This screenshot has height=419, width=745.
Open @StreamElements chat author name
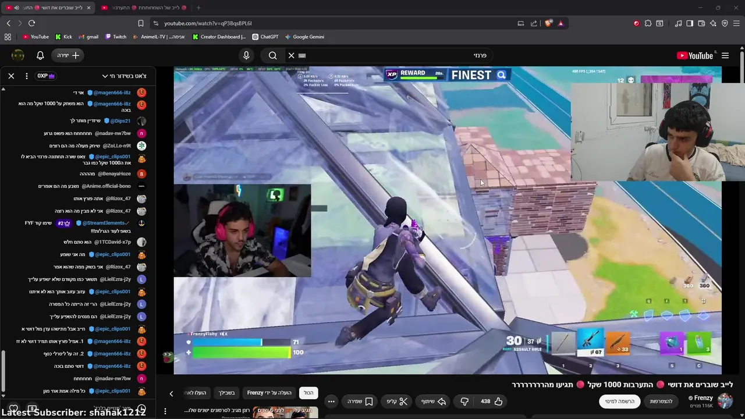pos(105,223)
